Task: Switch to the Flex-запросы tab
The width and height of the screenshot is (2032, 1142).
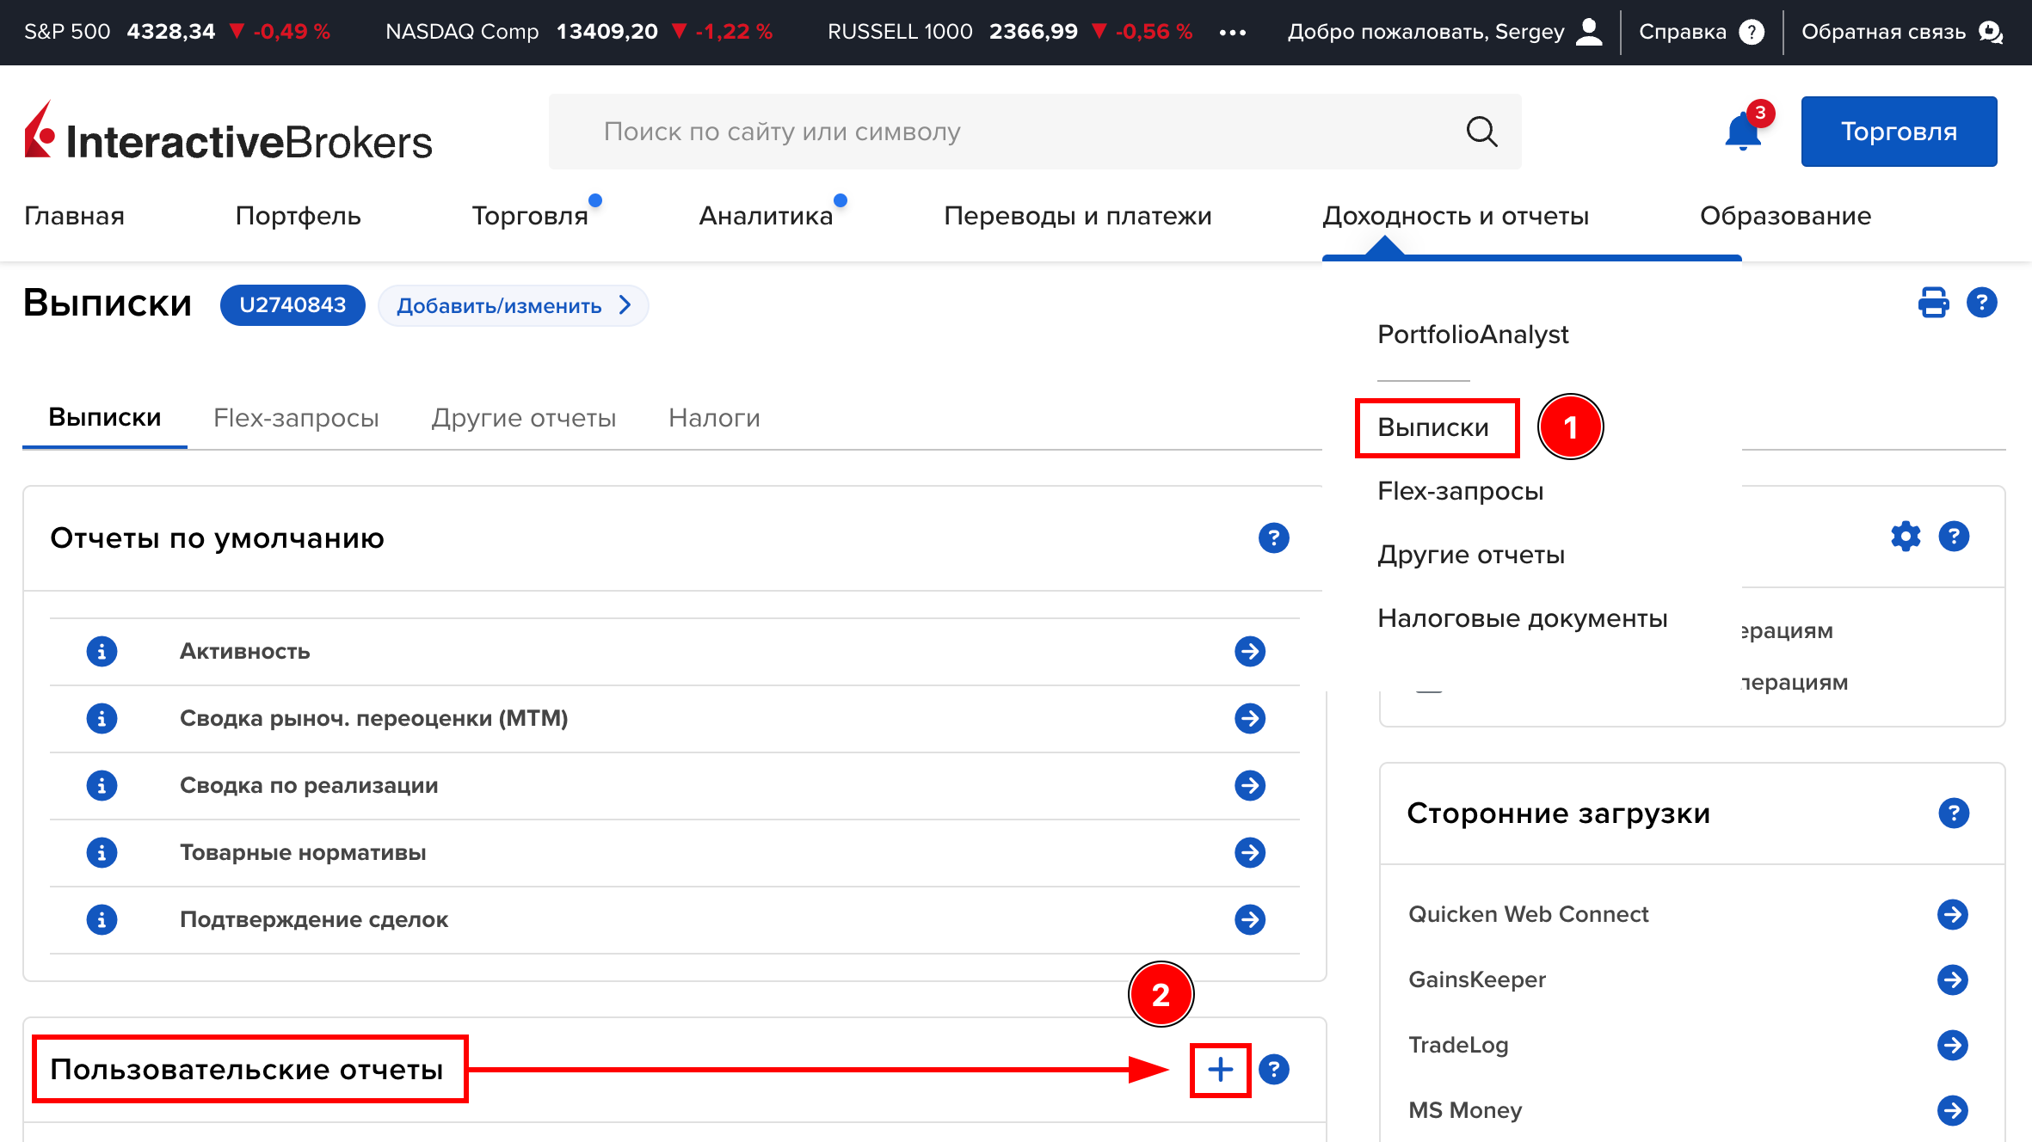Action: tap(296, 418)
